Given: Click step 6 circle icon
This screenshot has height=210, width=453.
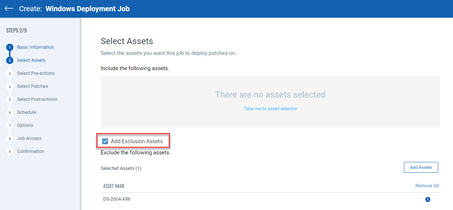Looking at the screenshot, I should click(10, 112).
